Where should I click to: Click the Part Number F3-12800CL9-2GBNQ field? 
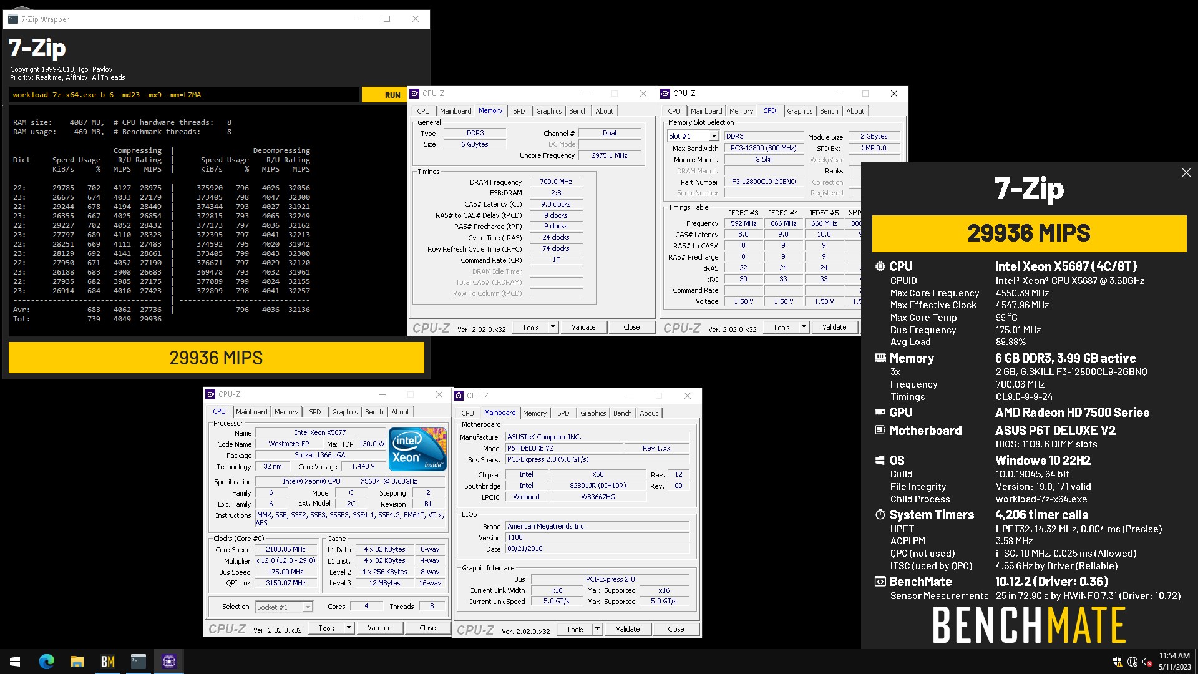764,182
